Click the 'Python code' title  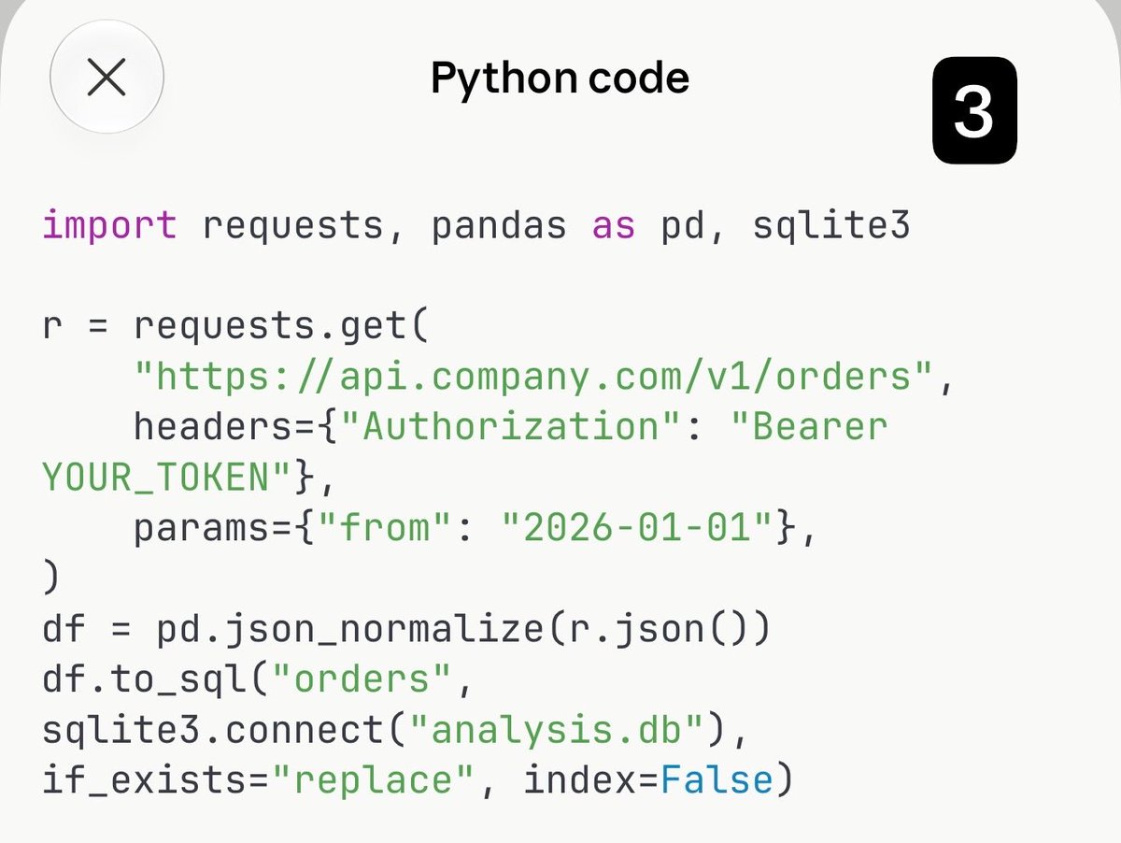tap(560, 79)
